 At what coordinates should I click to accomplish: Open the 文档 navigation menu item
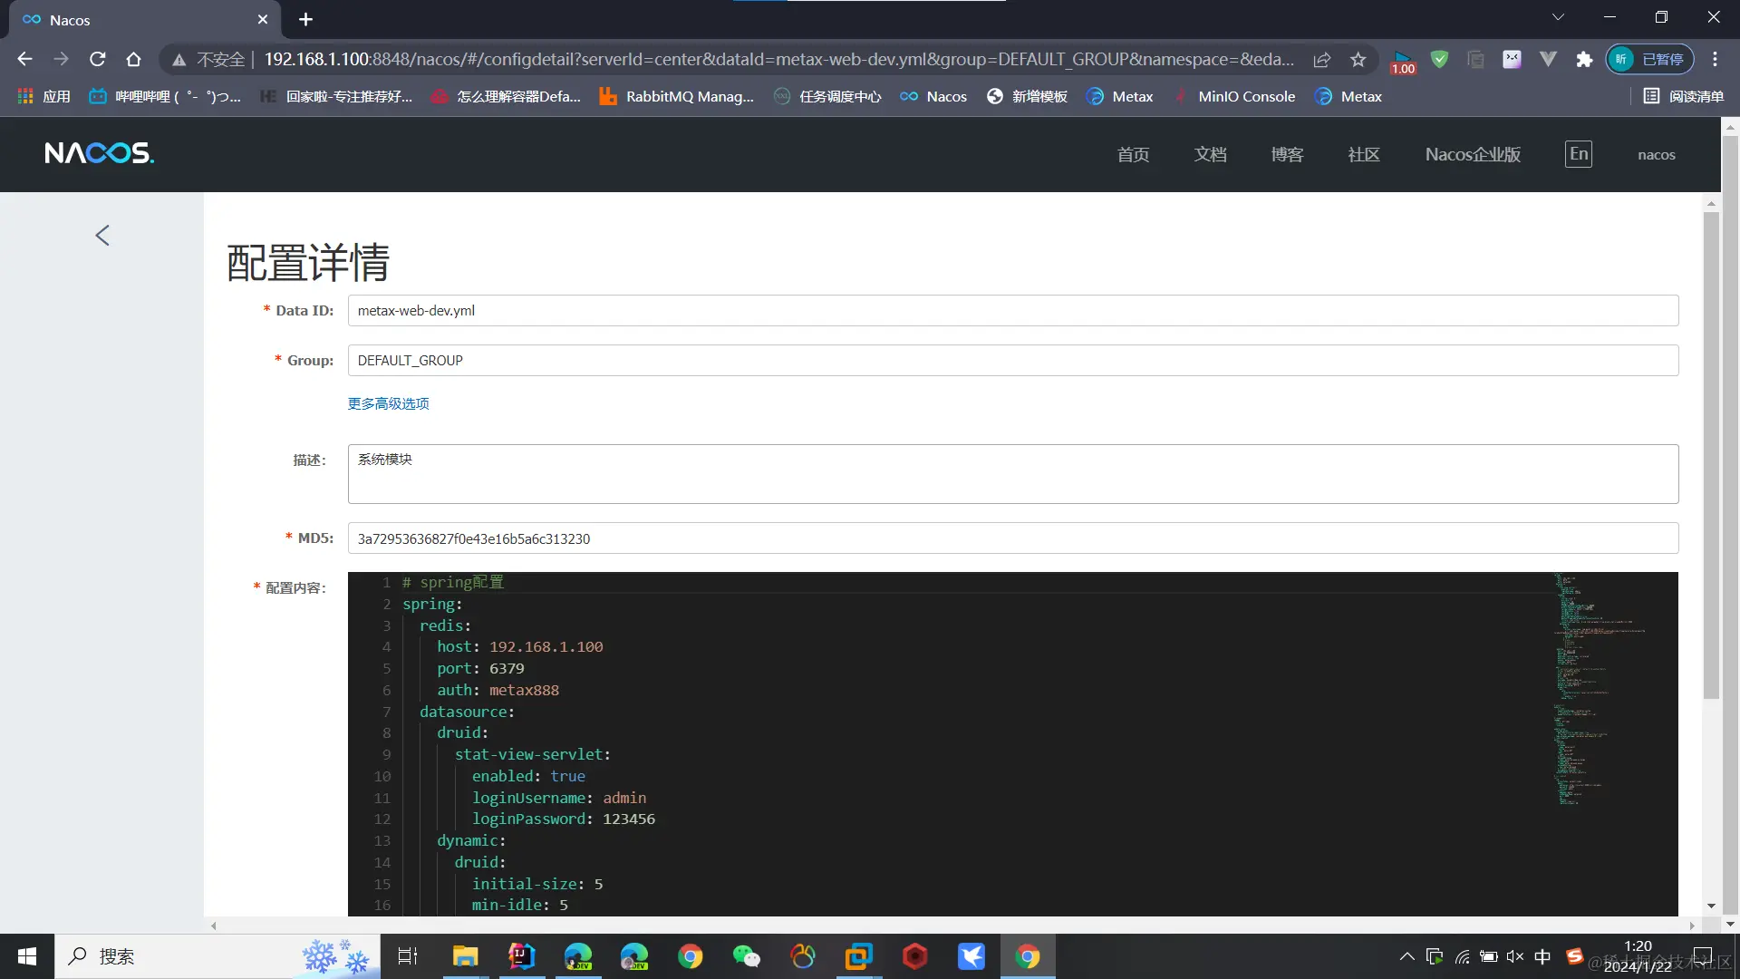(x=1210, y=155)
